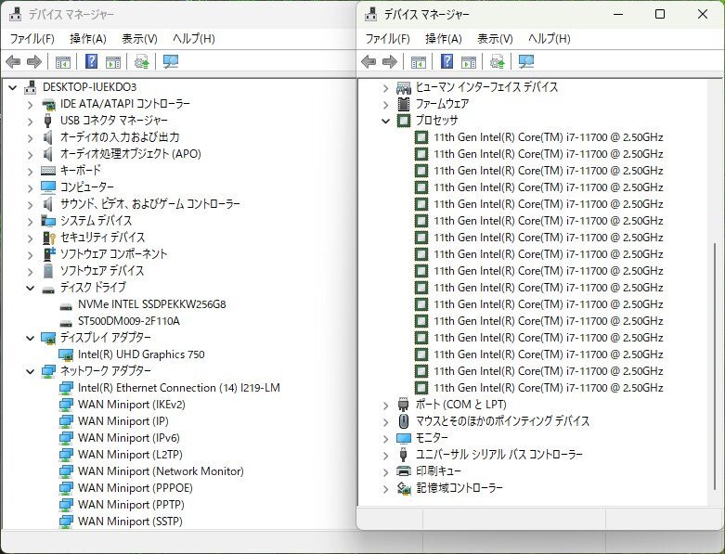This screenshot has width=725, height=554.
Task: Click the ファームウェア firmware icon
Action: pos(404,104)
